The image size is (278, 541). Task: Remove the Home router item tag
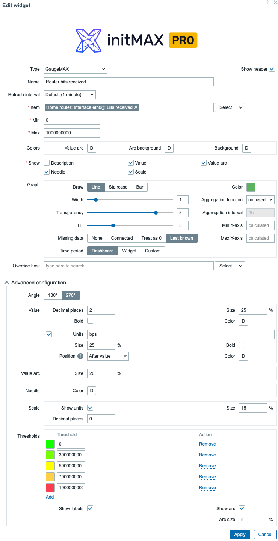point(136,107)
